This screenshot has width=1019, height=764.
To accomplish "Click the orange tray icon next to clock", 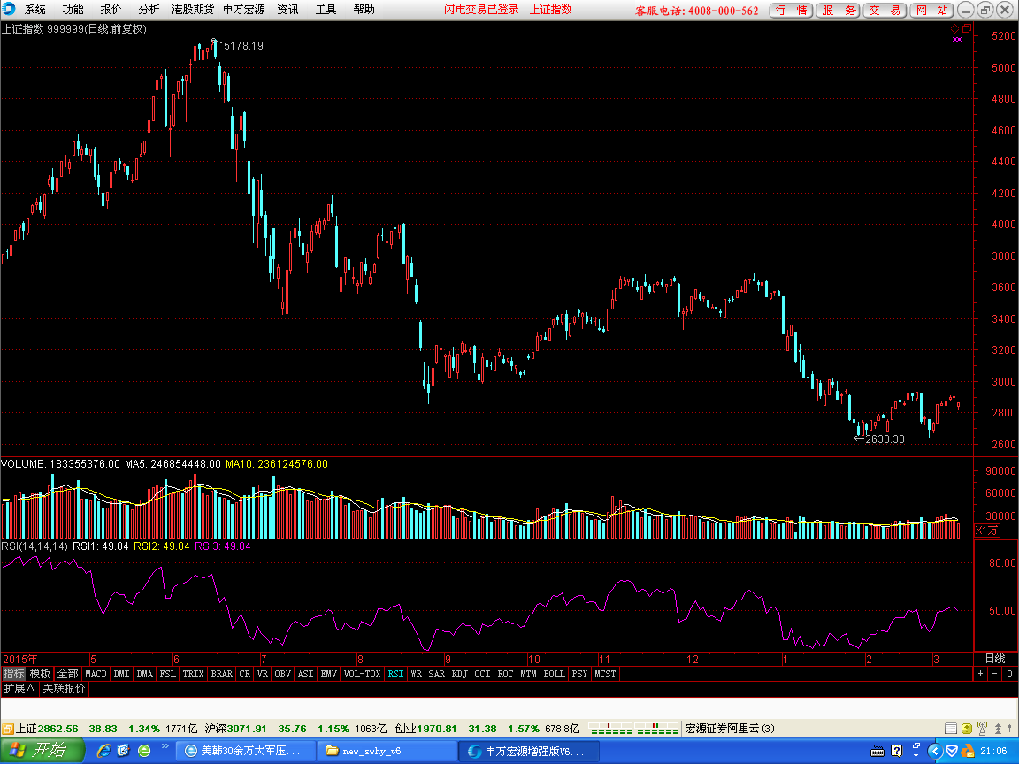I will (967, 751).
